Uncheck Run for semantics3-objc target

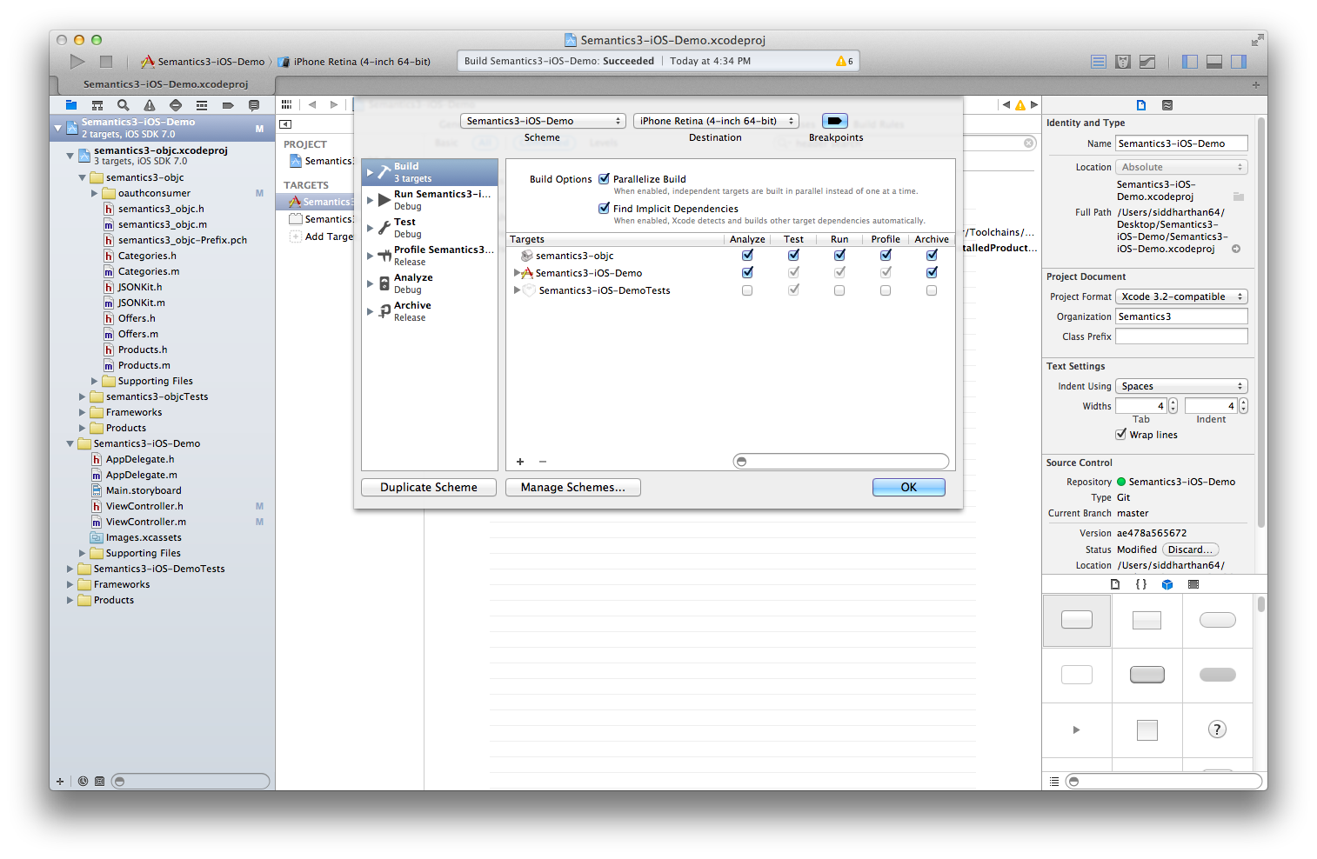pos(839,255)
